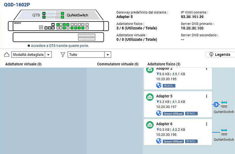
Task: Toggle WOL badge on Adapter 2
Action: (x=169, y=86)
